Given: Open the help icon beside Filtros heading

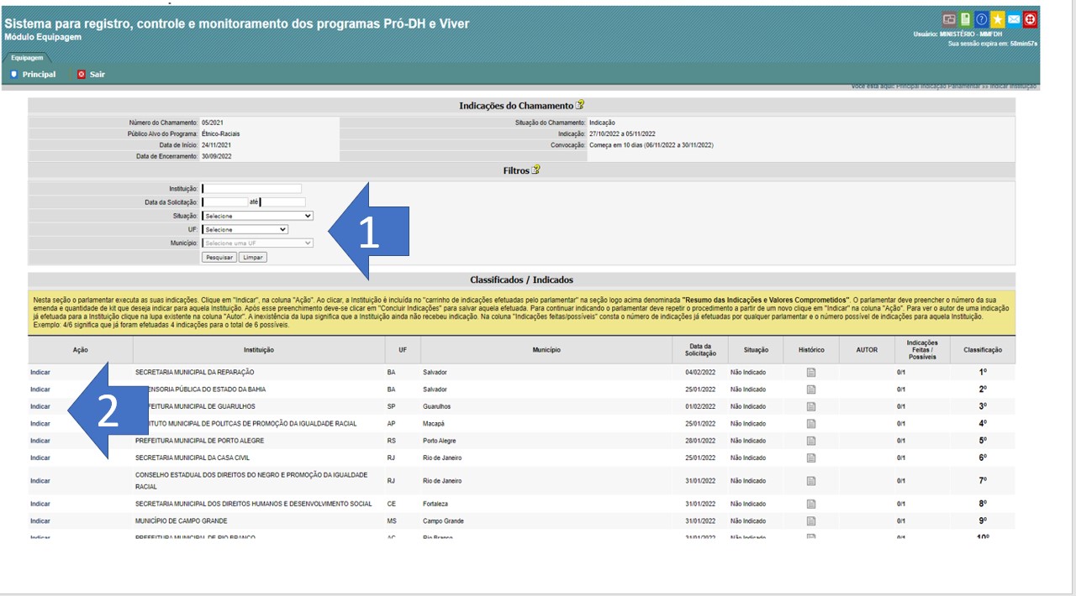Looking at the screenshot, I should [x=536, y=170].
